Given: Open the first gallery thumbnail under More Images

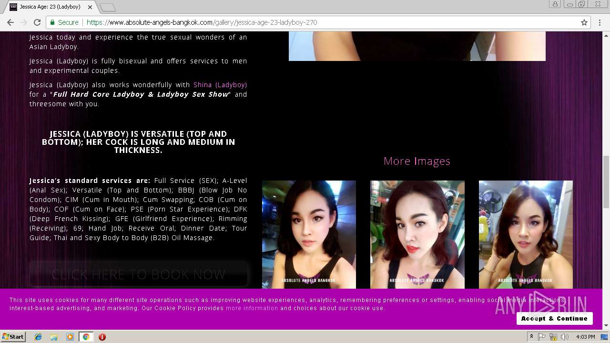Looking at the screenshot, I should coord(309,234).
